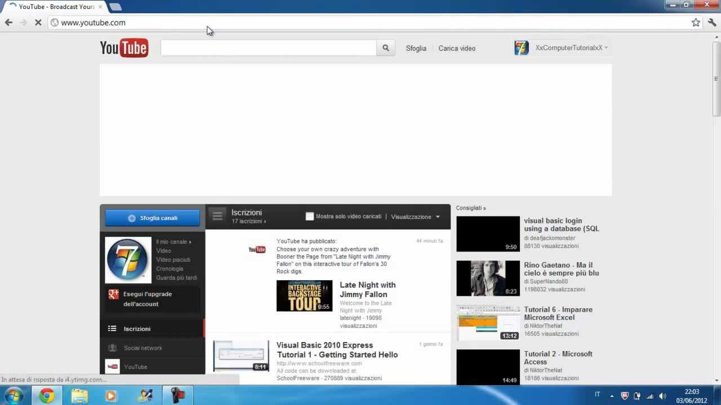Open the Cronologia link

[170, 269]
